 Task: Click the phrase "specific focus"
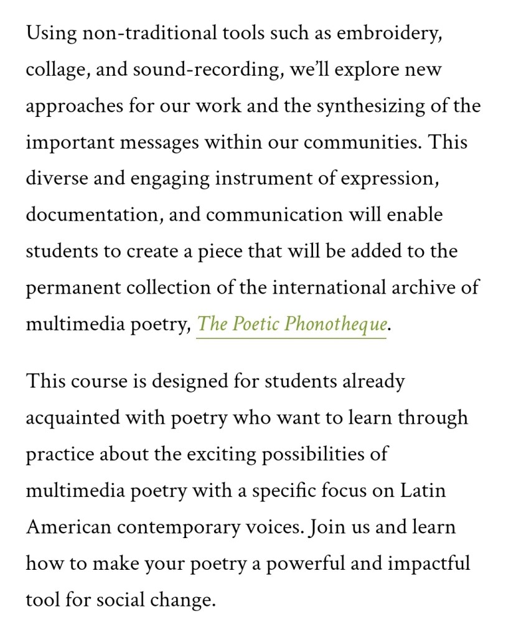tap(293, 490)
